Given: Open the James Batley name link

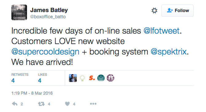Looking at the screenshot, I should click(x=49, y=10).
